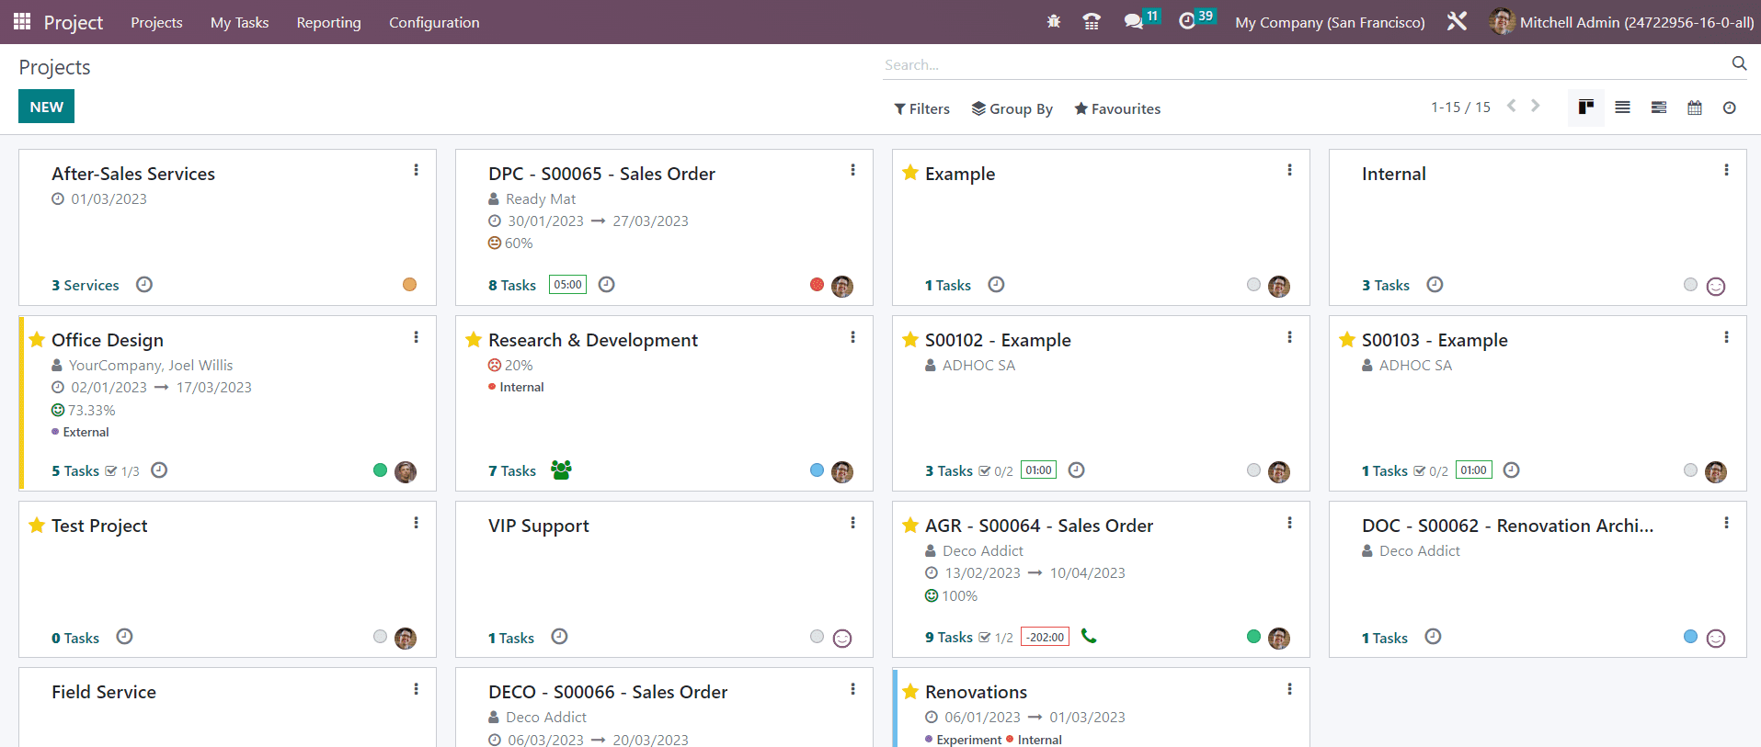This screenshot has height=747, width=1761.
Task: Open the apps grid menu icon
Action: coord(22,21)
